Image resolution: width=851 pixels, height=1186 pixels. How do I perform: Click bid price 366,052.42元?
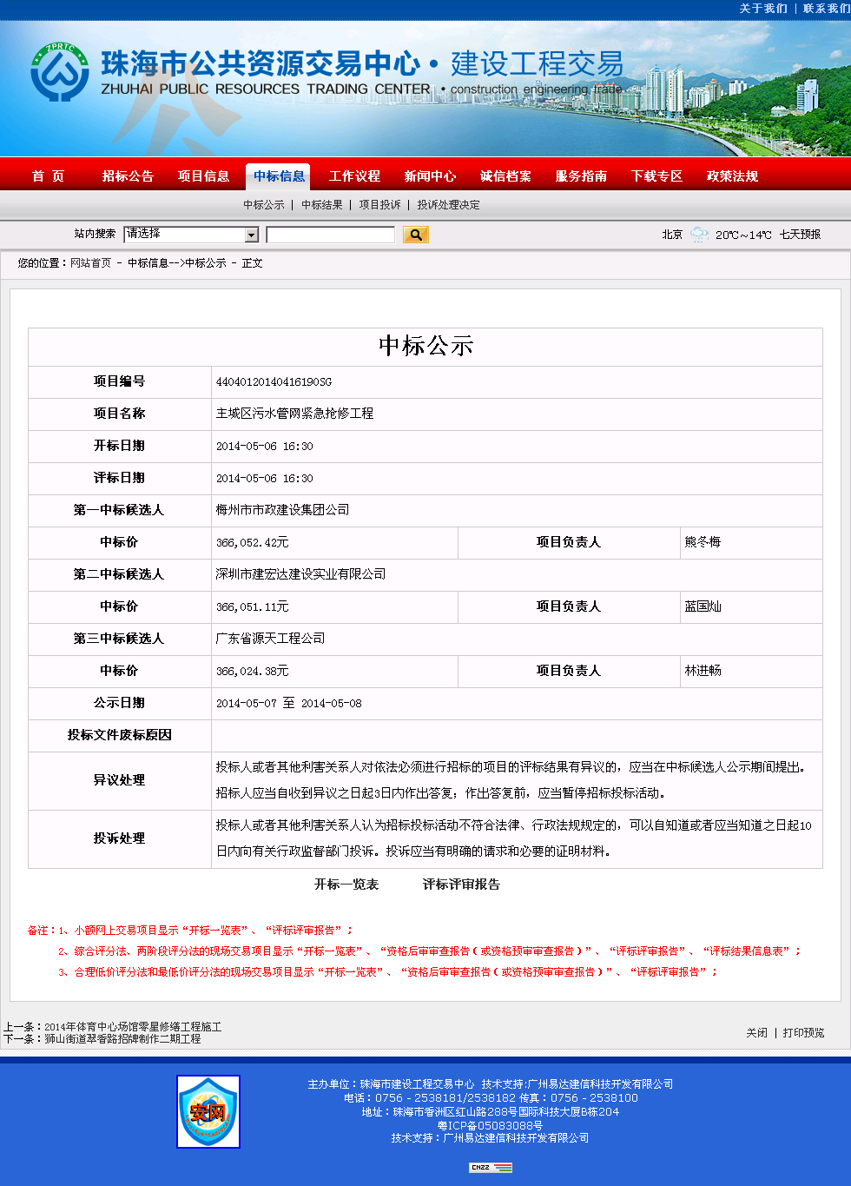(x=253, y=542)
